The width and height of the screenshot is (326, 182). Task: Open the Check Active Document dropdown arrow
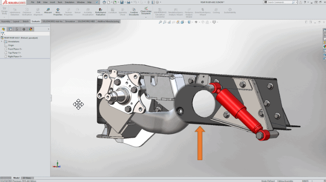[146, 17]
